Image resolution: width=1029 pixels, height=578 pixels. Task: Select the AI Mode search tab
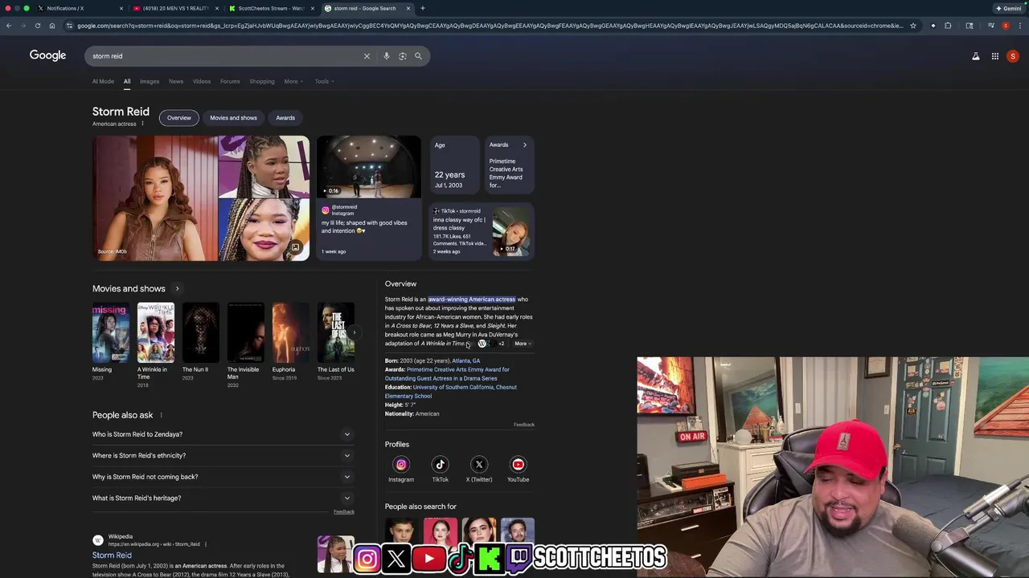click(103, 81)
